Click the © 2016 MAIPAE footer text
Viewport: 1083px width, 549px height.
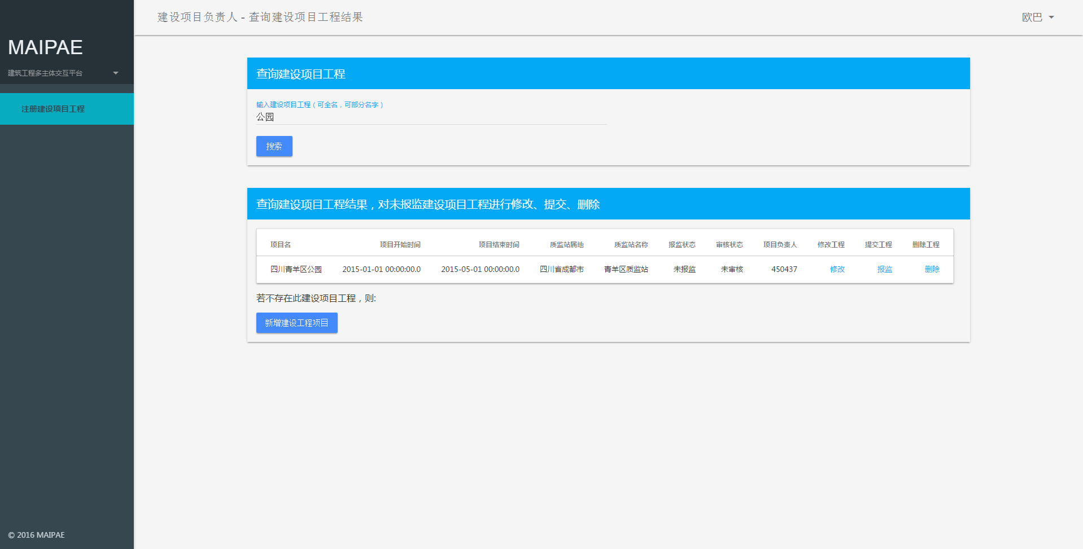(37, 535)
